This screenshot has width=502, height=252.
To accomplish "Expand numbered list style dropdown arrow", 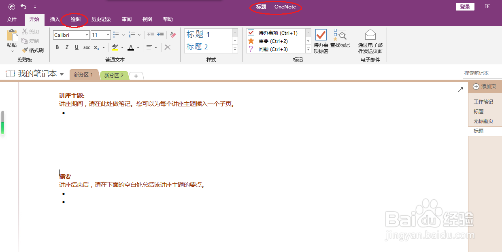I will 139,35.
